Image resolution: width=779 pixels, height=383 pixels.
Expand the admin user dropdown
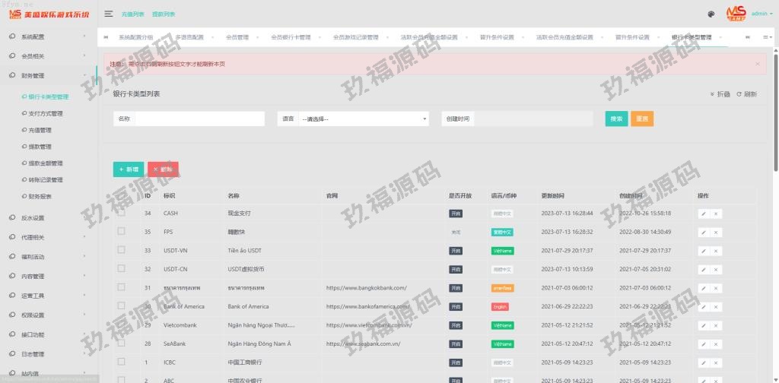pyautogui.click(x=762, y=14)
